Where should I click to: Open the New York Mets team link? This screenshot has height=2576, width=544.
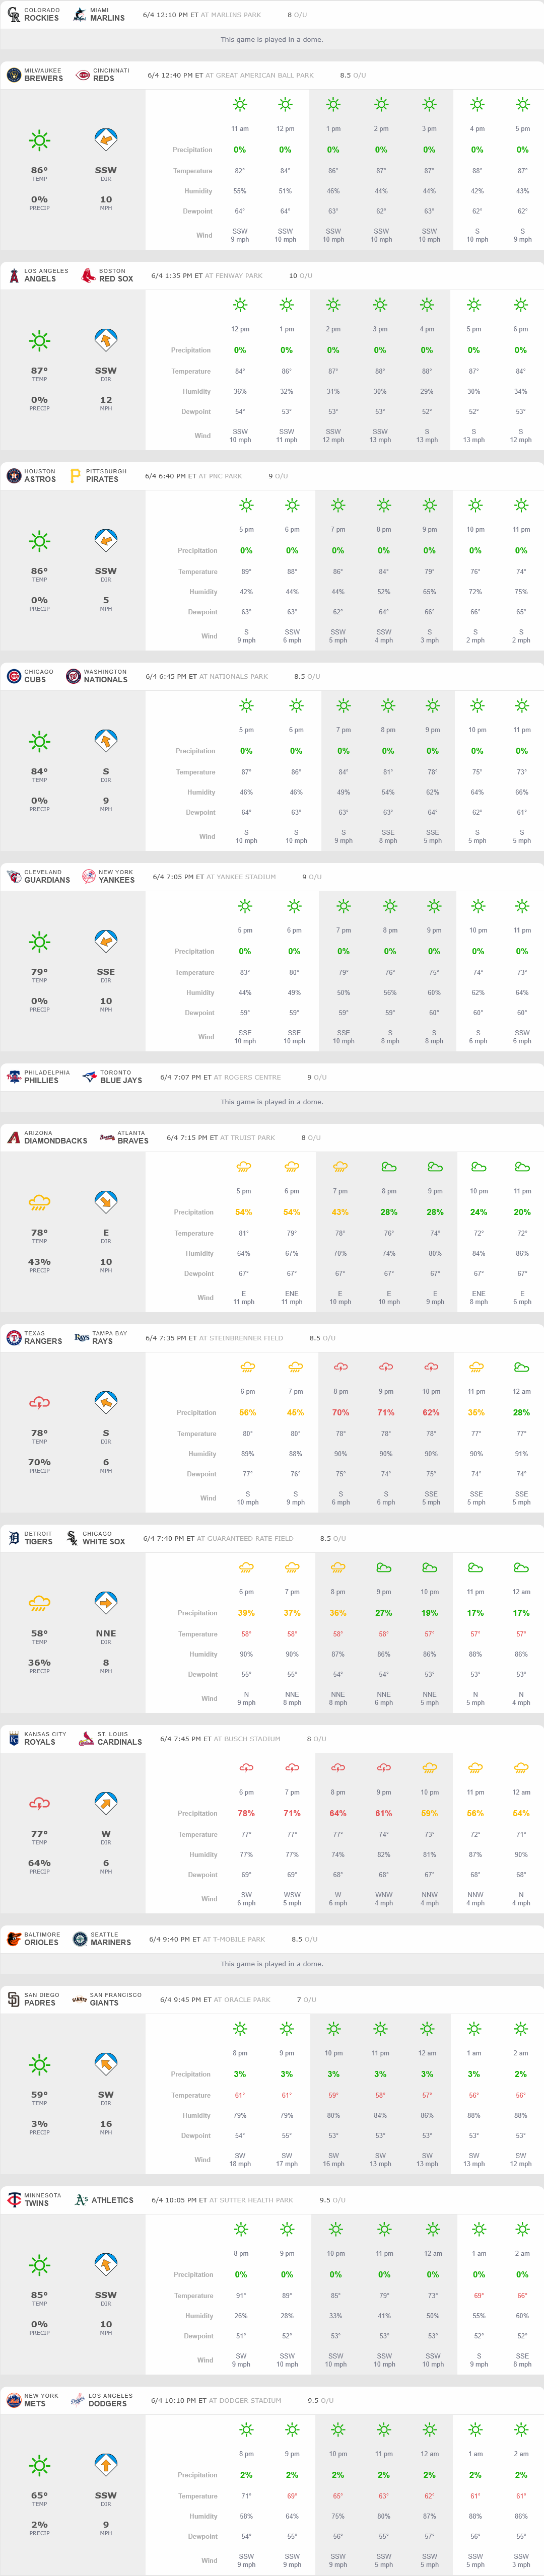pyautogui.click(x=33, y=2399)
